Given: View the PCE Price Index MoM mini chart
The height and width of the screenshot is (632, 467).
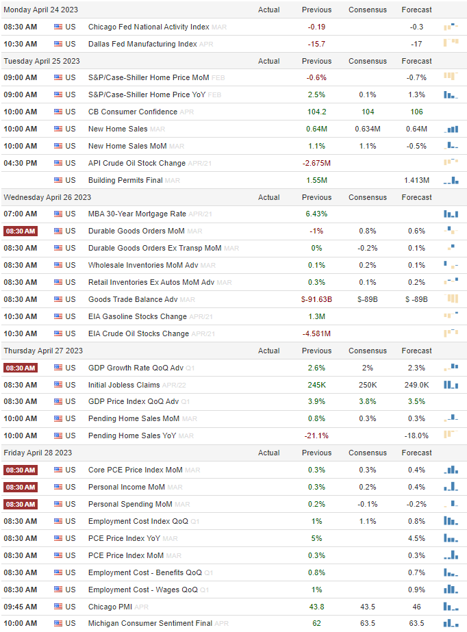Looking at the screenshot, I should click(x=451, y=555).
